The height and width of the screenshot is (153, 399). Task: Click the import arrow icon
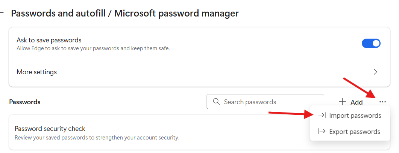coord(322,115)
